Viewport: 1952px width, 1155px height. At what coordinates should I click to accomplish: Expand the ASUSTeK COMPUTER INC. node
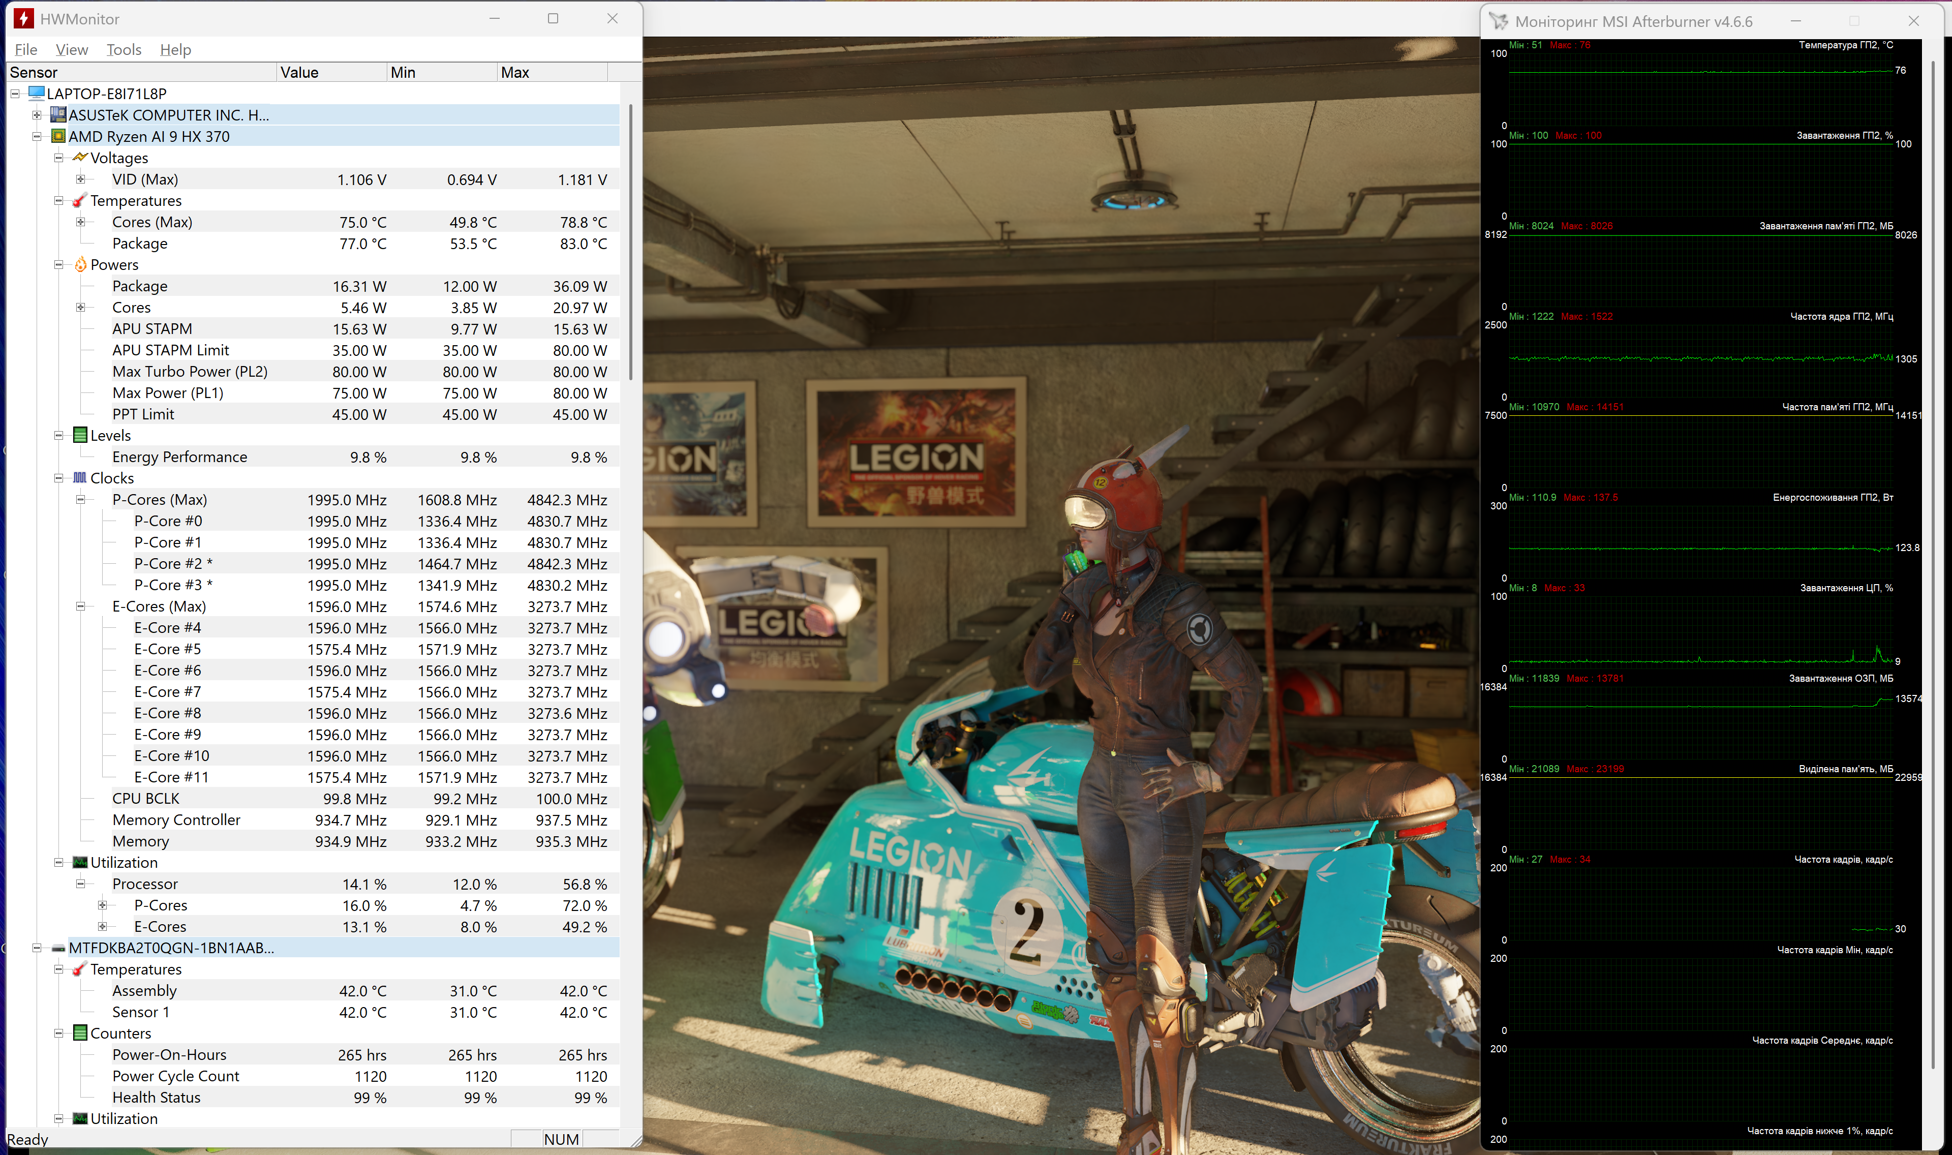click(37, 115)
